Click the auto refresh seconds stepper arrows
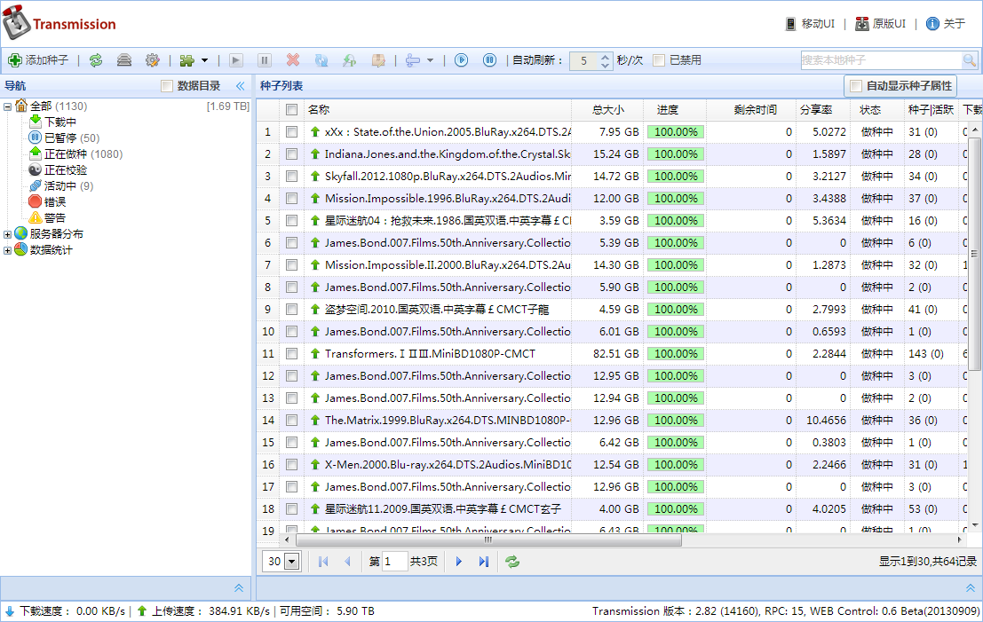 point(605,60)
